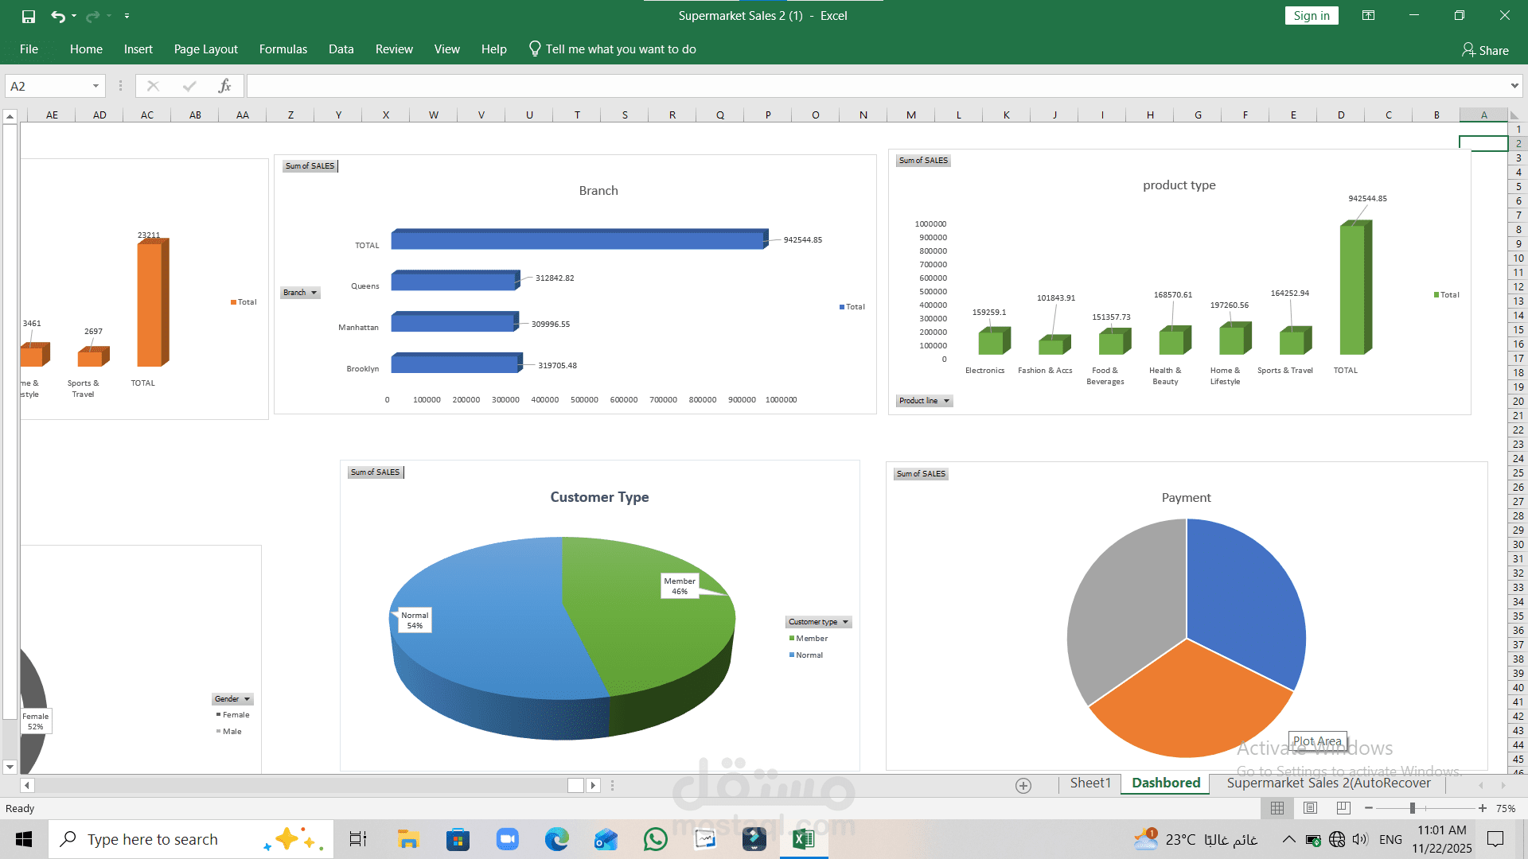Expand the formula bar
The height and width of the screenshot is (859, 1528).
coord(1514,86)
